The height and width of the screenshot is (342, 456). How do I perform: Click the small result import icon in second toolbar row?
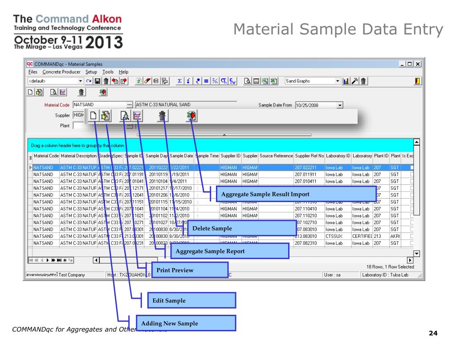click(x=103, y=92)
